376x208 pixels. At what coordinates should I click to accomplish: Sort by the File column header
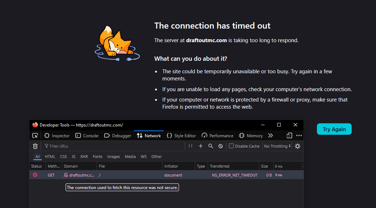pos(130,166)
